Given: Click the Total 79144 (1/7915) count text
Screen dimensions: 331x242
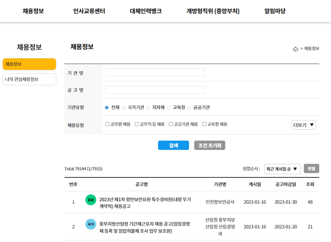Looking at the screenshot, I should pos(83,169).
